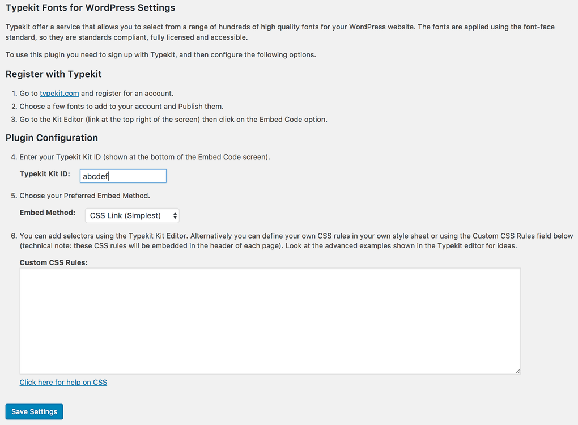Image resolution: width=578 pixels, height=425 pixels.
Task: Click the resize grip of the CSS textarea
Action: [x=516, y=370]
